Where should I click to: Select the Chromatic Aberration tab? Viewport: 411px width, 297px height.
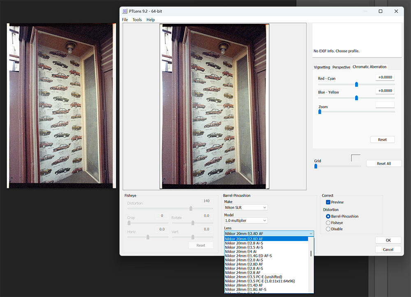click(x=369, y=67)
